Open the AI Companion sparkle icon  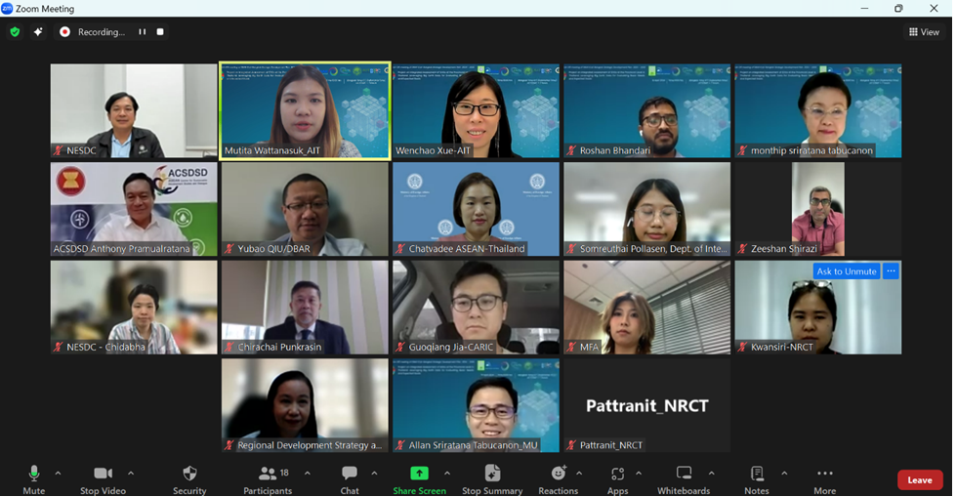pyautogui.click(x=38, y=32)
